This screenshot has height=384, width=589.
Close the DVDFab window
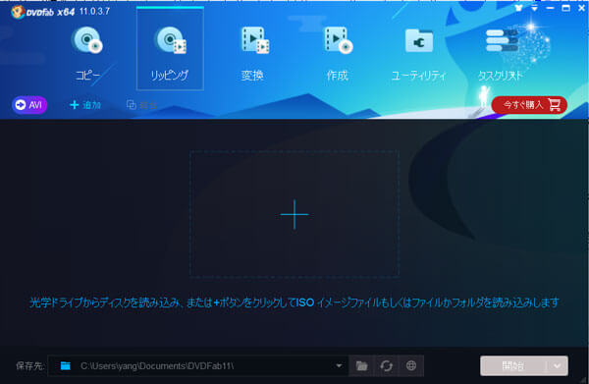581,8
